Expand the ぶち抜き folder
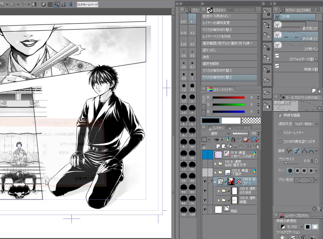This screenshot has height=239, width=323. [219, 191]
